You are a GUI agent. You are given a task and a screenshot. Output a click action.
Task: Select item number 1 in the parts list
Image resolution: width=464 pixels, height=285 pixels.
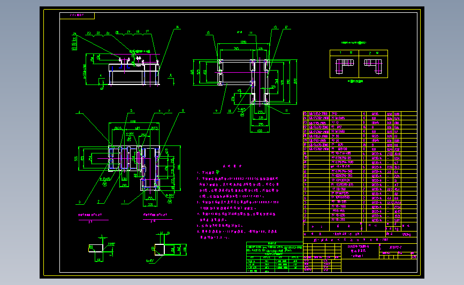[x=306, y=220]
